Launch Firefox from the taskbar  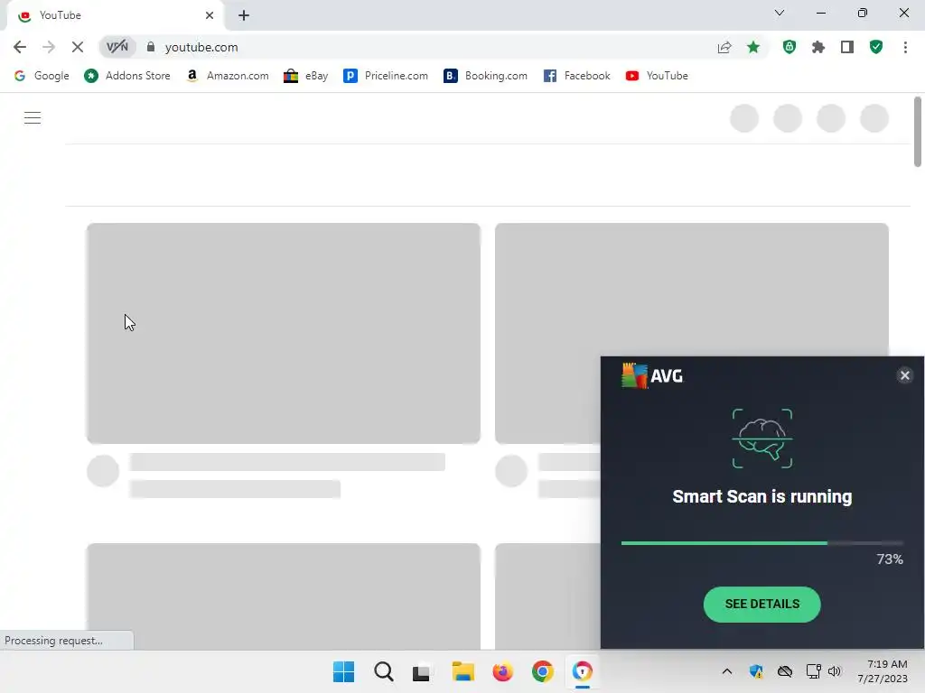coord(502,671)
